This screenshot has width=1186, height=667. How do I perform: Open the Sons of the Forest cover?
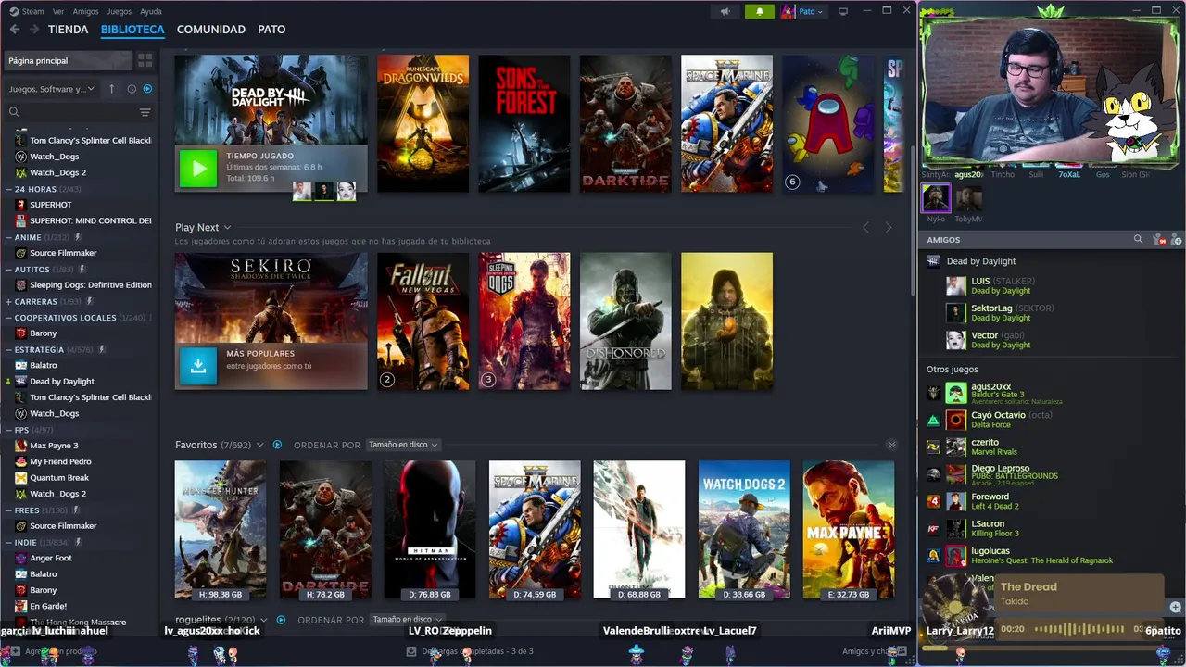pyautogui.click(x=524, y=124)
